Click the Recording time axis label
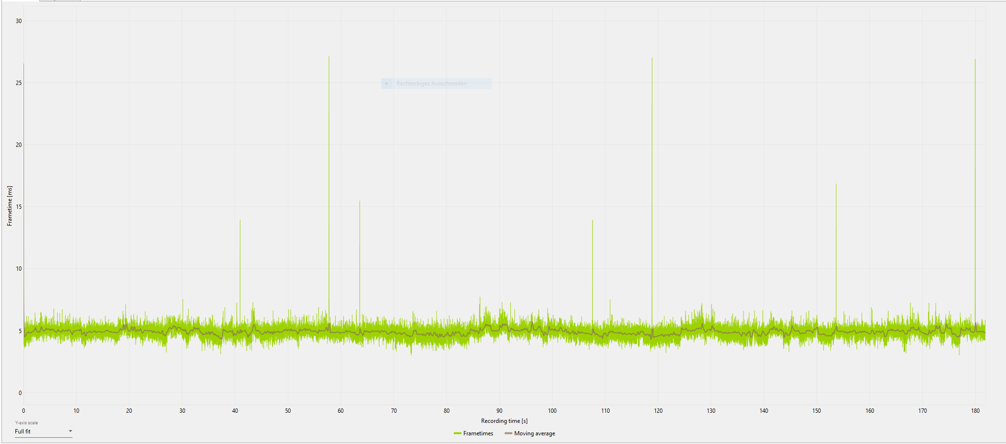The height and width of the screenshot is (444, 1006). (x=503, y=420)
